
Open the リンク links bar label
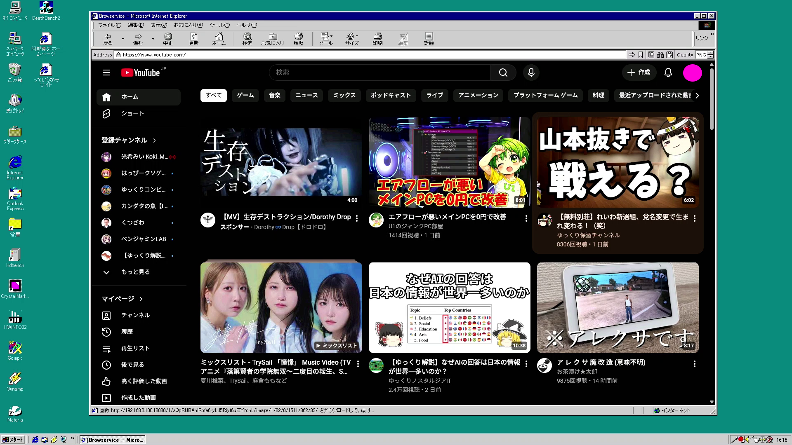coord(702,38)
